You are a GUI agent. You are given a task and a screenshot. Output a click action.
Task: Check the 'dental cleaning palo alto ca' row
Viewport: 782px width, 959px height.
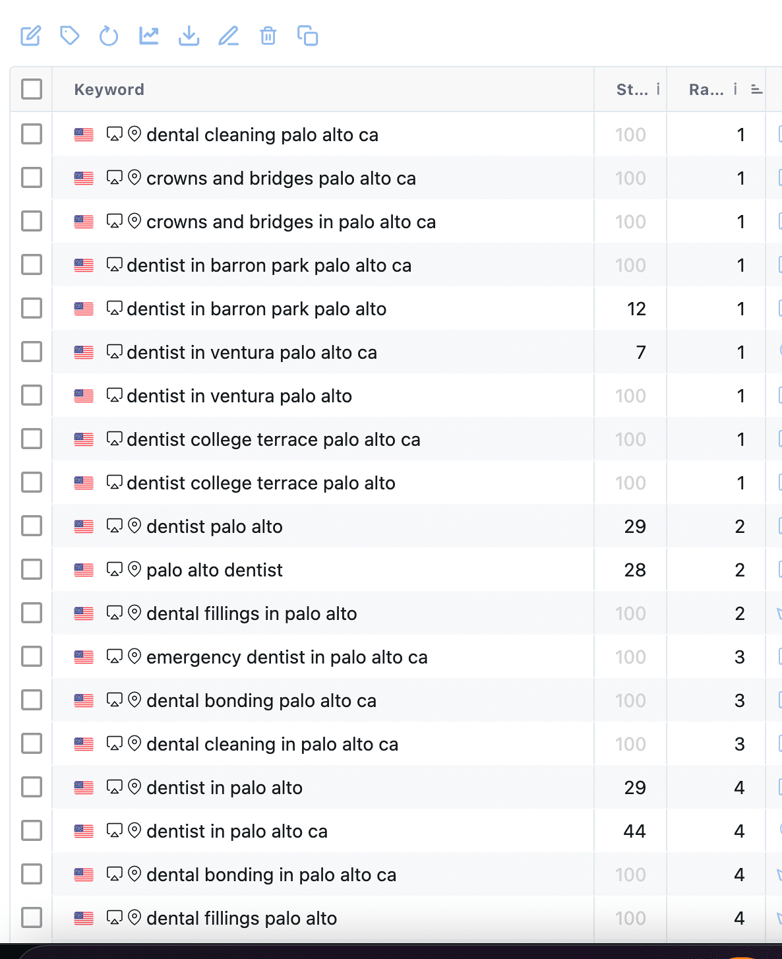coord(32,134)
